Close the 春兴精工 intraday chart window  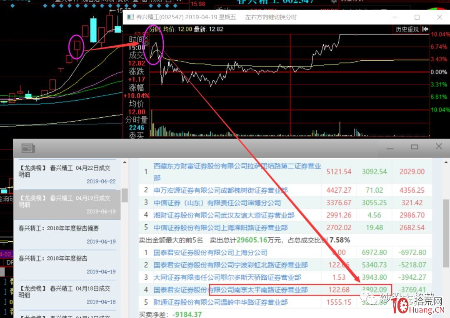(440, 17)
